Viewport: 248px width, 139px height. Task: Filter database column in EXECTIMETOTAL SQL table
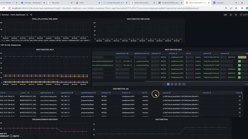point(110,93)
